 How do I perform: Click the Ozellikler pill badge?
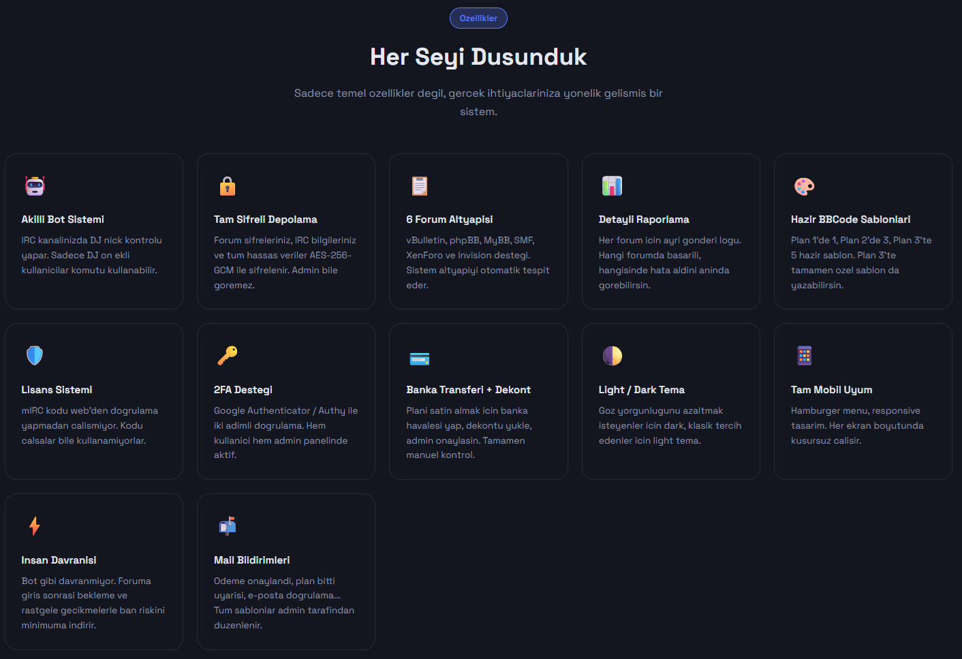click(x=478, y=18)
